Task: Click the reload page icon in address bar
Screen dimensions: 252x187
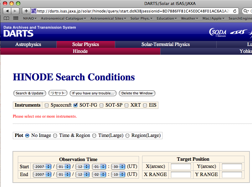Action: pyautogui.click(x=235, y=11)
